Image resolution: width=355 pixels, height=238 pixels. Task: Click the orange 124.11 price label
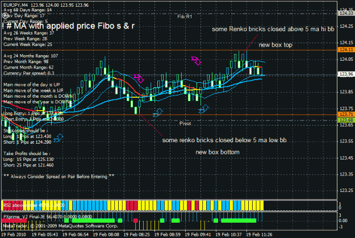click(x=346, y=49)
